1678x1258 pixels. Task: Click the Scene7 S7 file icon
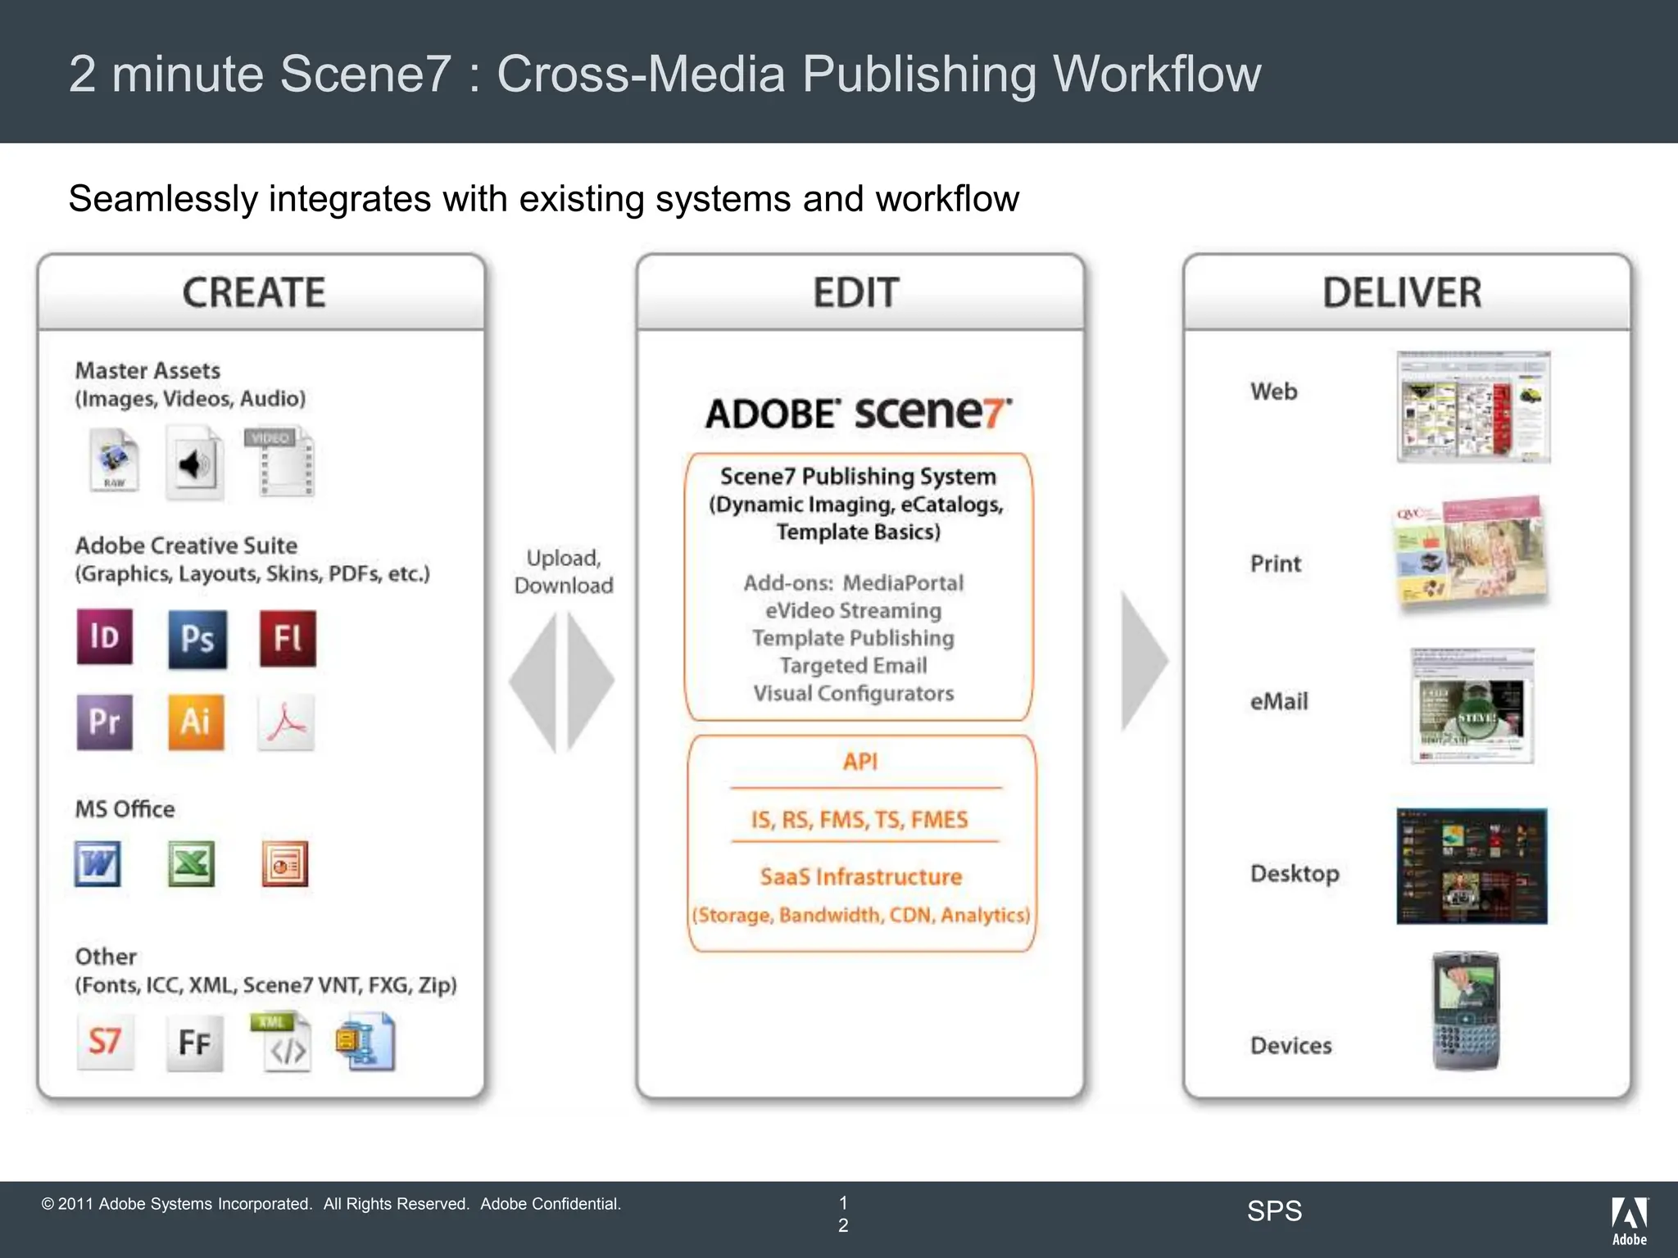(105, 1042)
